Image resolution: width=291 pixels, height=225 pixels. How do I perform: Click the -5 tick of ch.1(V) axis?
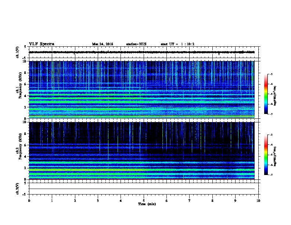click(x=25, y=58)
